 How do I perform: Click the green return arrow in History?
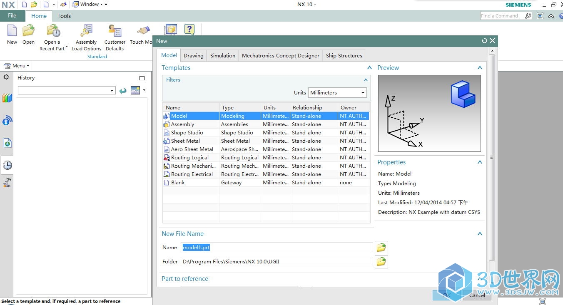click(x=123, y=91)
